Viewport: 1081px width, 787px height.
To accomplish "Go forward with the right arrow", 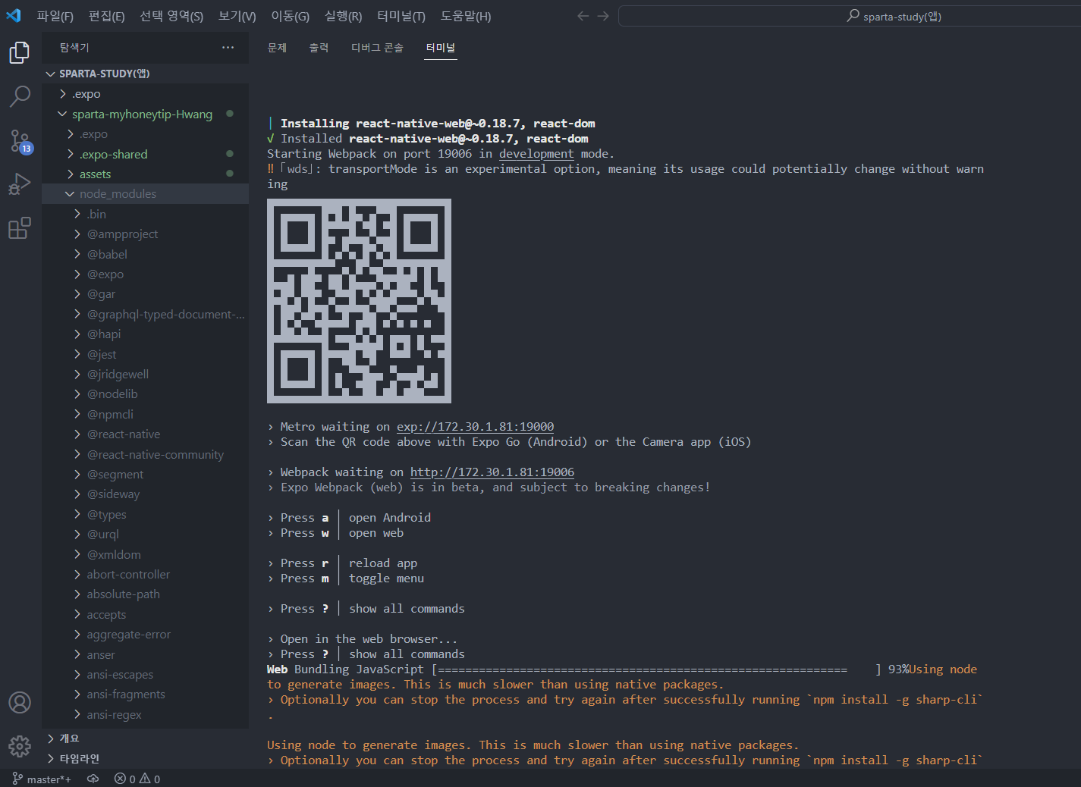I will pos(603,16).
